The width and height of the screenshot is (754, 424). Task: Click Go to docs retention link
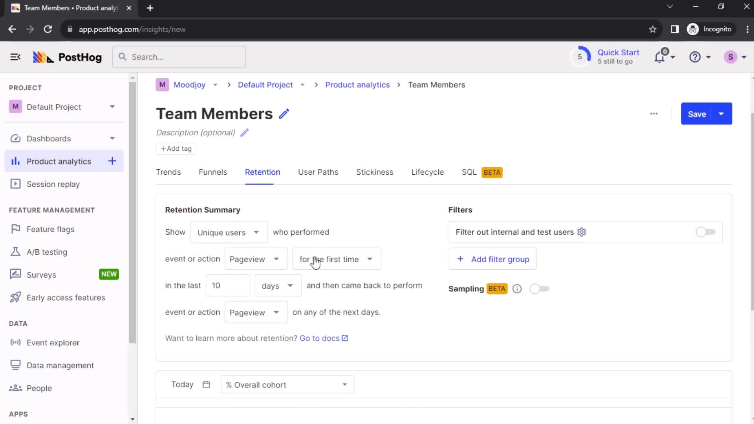point(324,338)
